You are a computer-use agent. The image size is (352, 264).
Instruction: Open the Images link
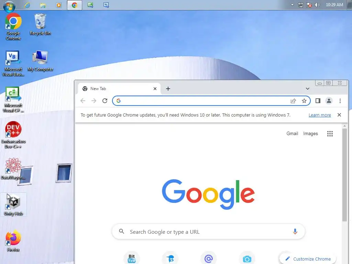pyautogui.click(x=310, y=134)
